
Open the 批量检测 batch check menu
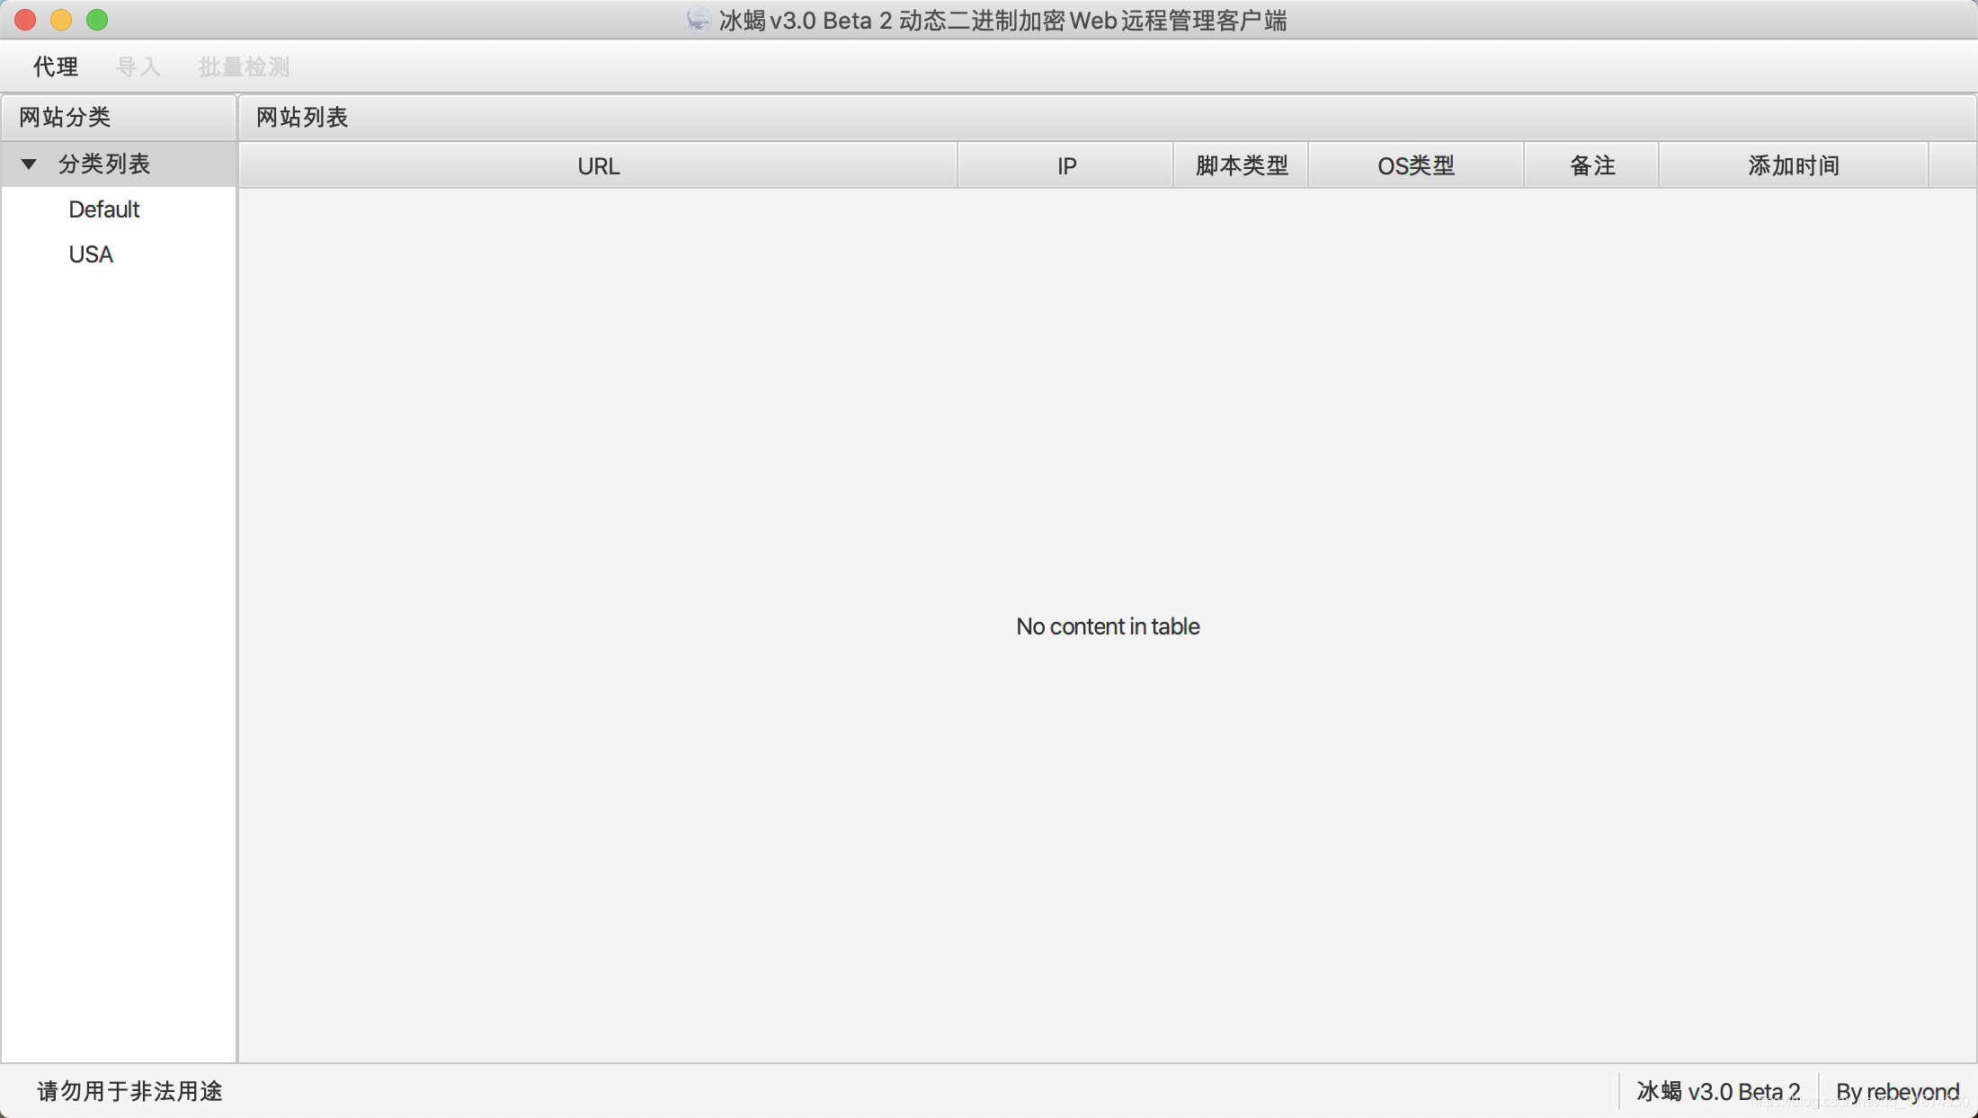244,67
